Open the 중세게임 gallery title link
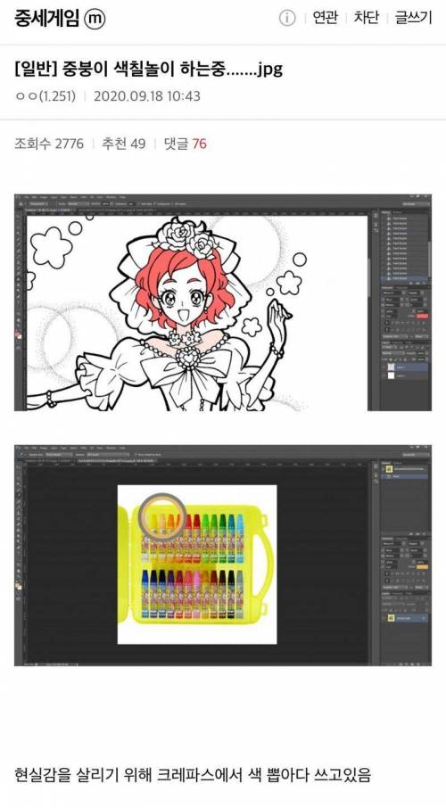The image size is (446, 808). [46, 19]
